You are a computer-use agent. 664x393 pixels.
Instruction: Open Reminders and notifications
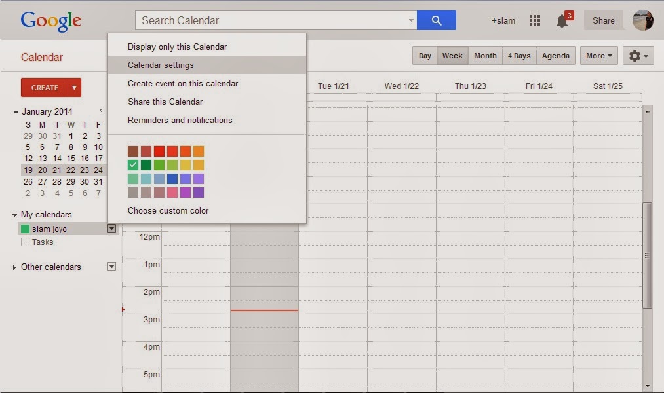[206, 120]
